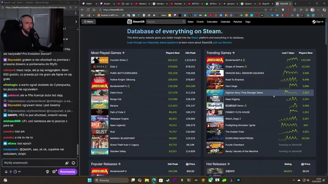Open chat settings gear
This screenshot has height=184, width=328.
click(x=54, y=172)
